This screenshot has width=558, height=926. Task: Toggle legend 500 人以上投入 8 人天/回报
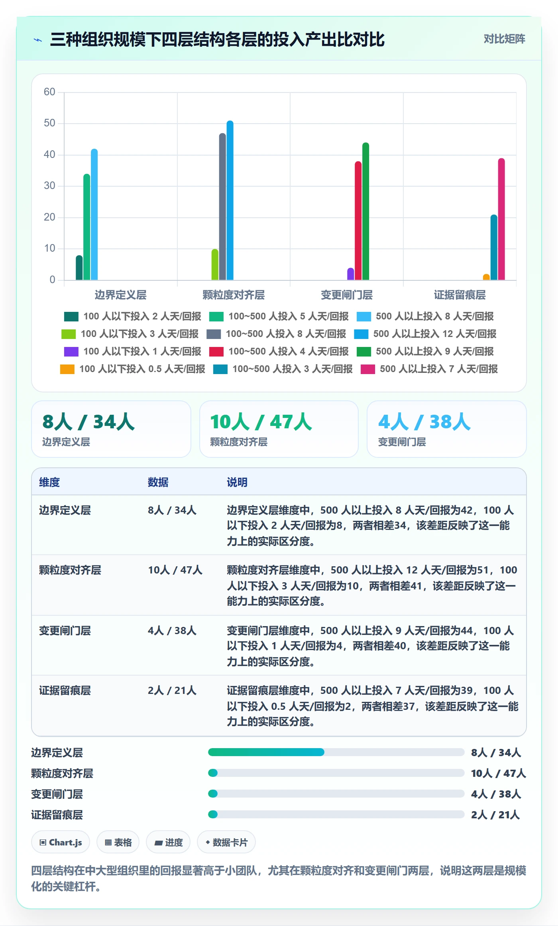click(425, 316)
